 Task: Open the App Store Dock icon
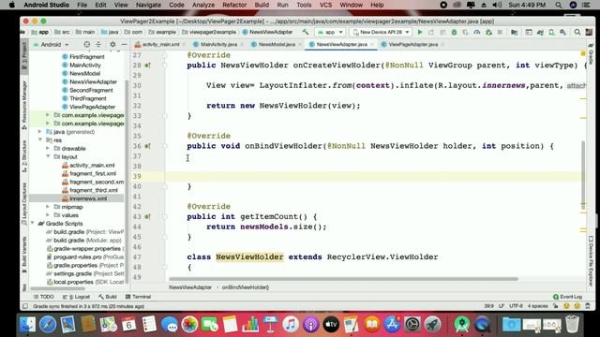pos(392,325)
